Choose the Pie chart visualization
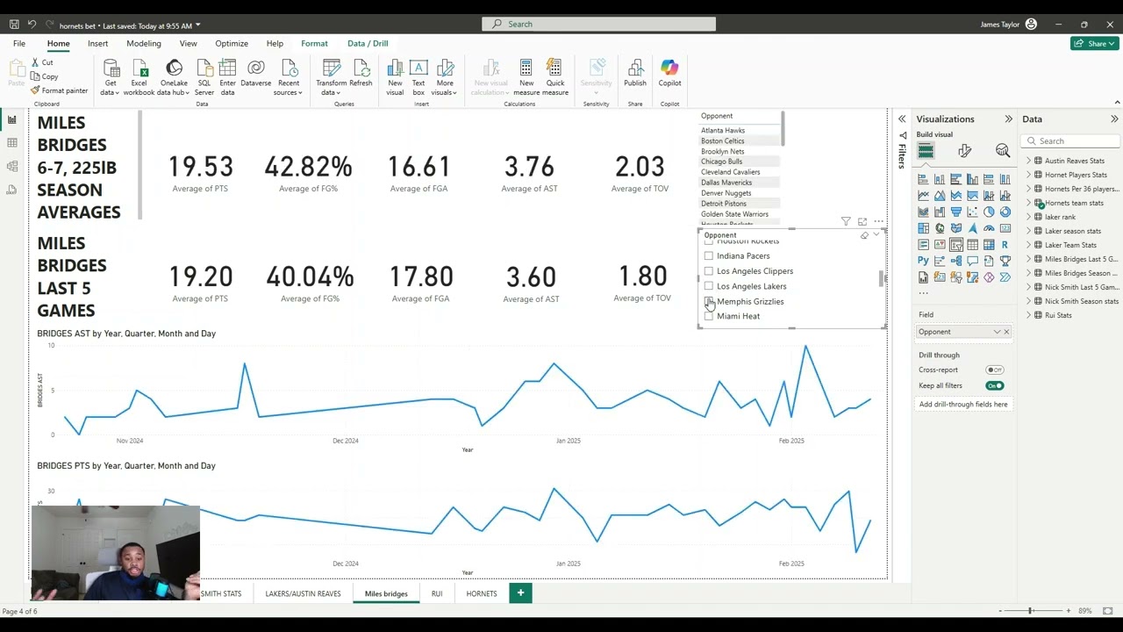The height and width of the screenshot is (632, 1123). pos(989,212)
